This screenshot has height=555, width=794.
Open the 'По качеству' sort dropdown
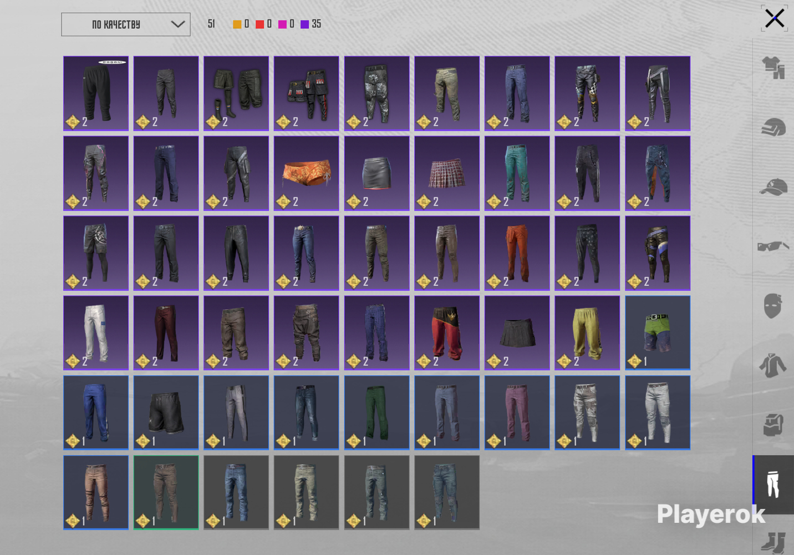pos(126,24)
